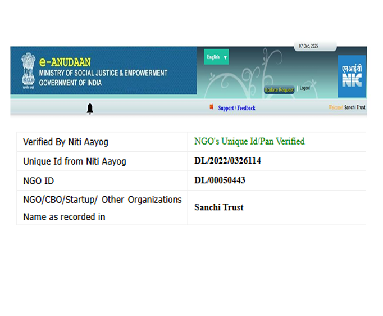Click the NGO/CBO/Startup/ Other Organizations label
This screenshot has height=316, width=383.
[102, 200]
